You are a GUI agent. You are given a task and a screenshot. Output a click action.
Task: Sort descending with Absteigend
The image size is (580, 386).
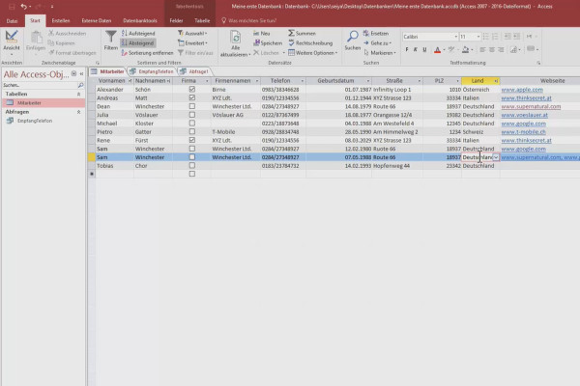[x=138, y=42]
